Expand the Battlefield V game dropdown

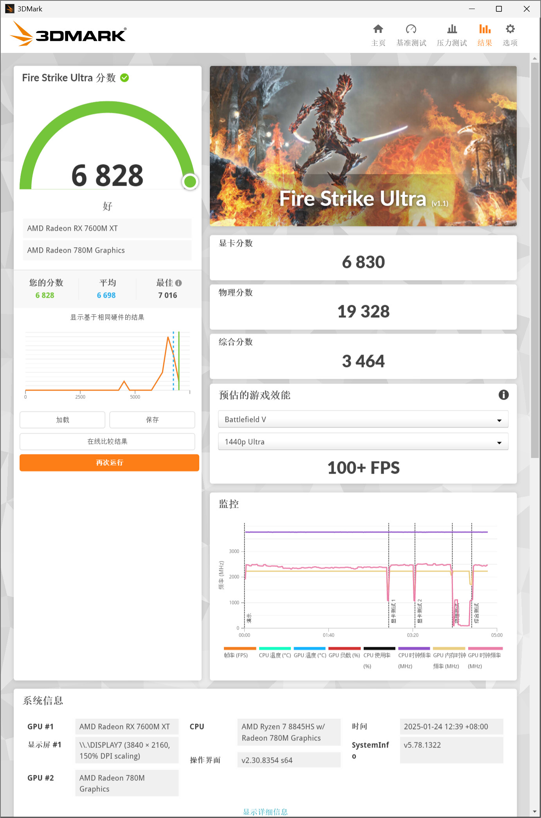tap(363, 420)
